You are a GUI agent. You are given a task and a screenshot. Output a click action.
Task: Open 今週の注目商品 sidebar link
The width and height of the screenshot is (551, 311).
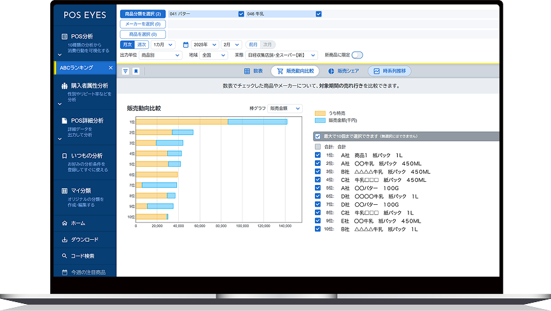pyautogui.click(x=88, y=272)
